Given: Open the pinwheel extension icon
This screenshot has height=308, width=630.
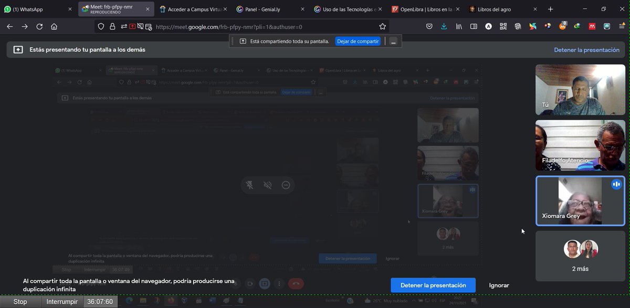Looking at the screenshot, I should click(x=533, y=26).
